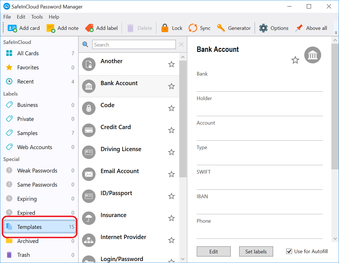The image size is (339, 263).
Task: Click the Edit button
Action: pyautogui.click(x=213, y=251)
